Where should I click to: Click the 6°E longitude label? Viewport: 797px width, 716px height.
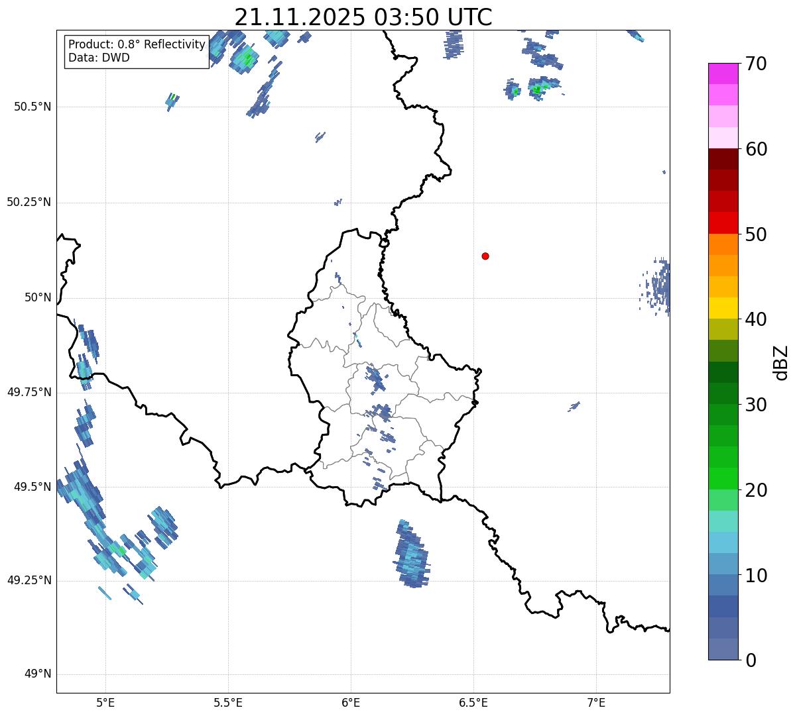tap(351, 703)
